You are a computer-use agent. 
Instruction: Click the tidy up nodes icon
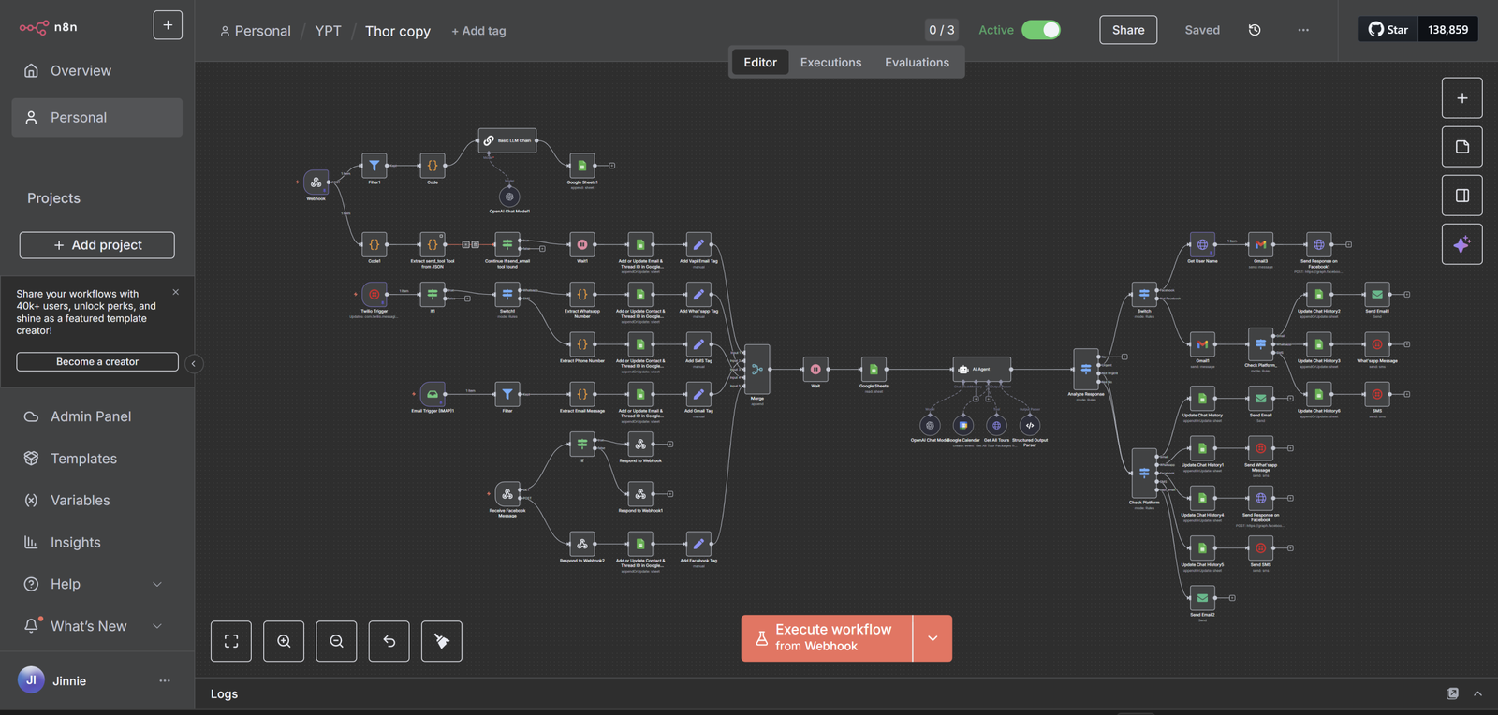(442, 641)
